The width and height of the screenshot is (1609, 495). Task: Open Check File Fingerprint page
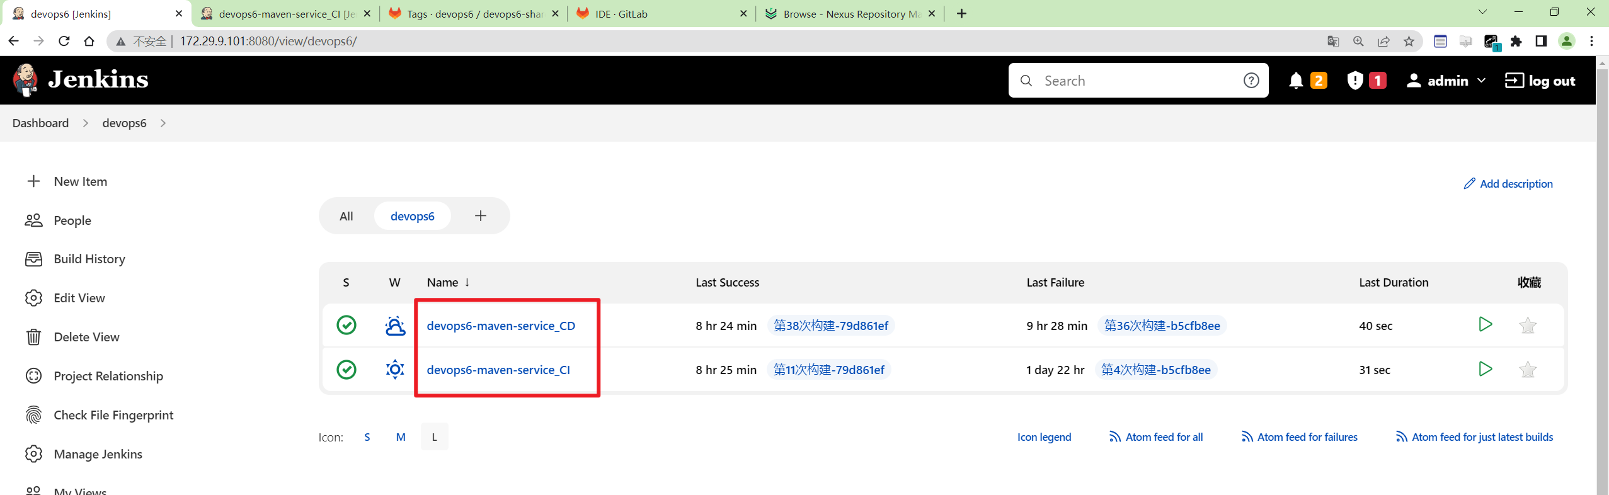click(x=113, y=415)
